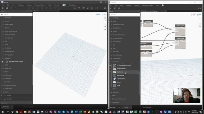Open Generative Design menu in left window
This screenshot has height=114, width=204.
click(x=40, y=5)
